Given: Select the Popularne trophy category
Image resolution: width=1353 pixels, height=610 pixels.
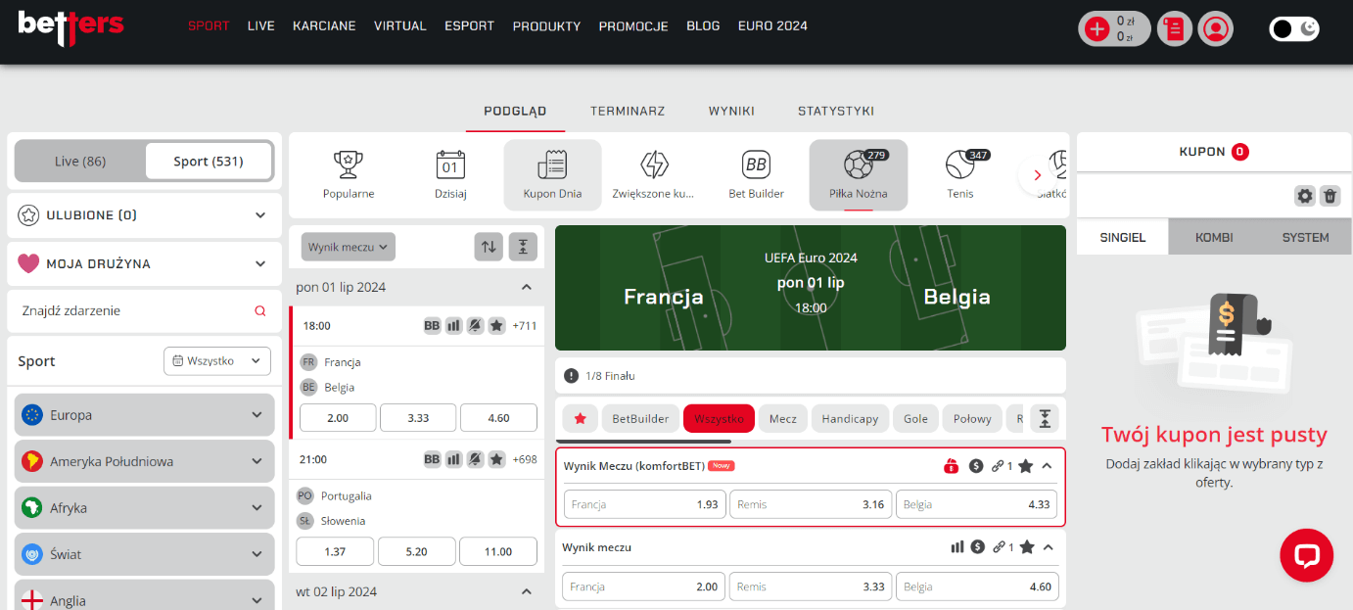Looking at the screenshot, I should tap(349, 174).
